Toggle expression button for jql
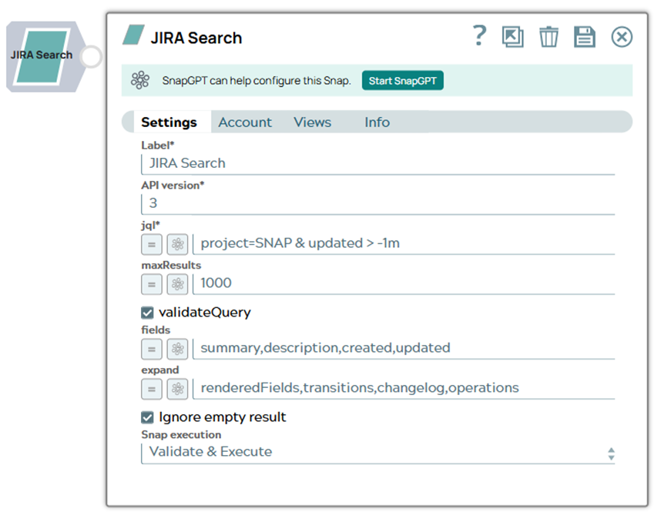This screenshot has height=512, width=654. click(152, 244)
